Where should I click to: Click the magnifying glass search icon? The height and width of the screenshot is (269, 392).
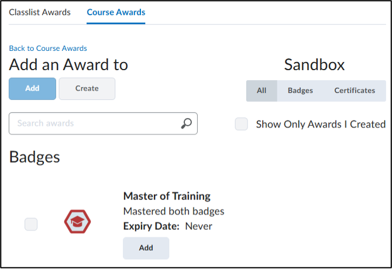pyautogui.click(x=186, y=123)
